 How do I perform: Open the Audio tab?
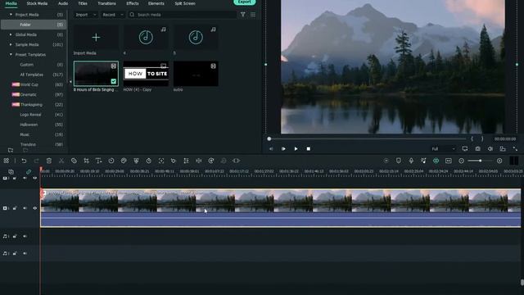tap(63, 3)
